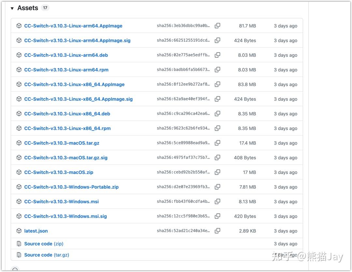Copy sha256 hash for Linux-x86_64.AppImage
Screen dimensions: 352x272
217,84
